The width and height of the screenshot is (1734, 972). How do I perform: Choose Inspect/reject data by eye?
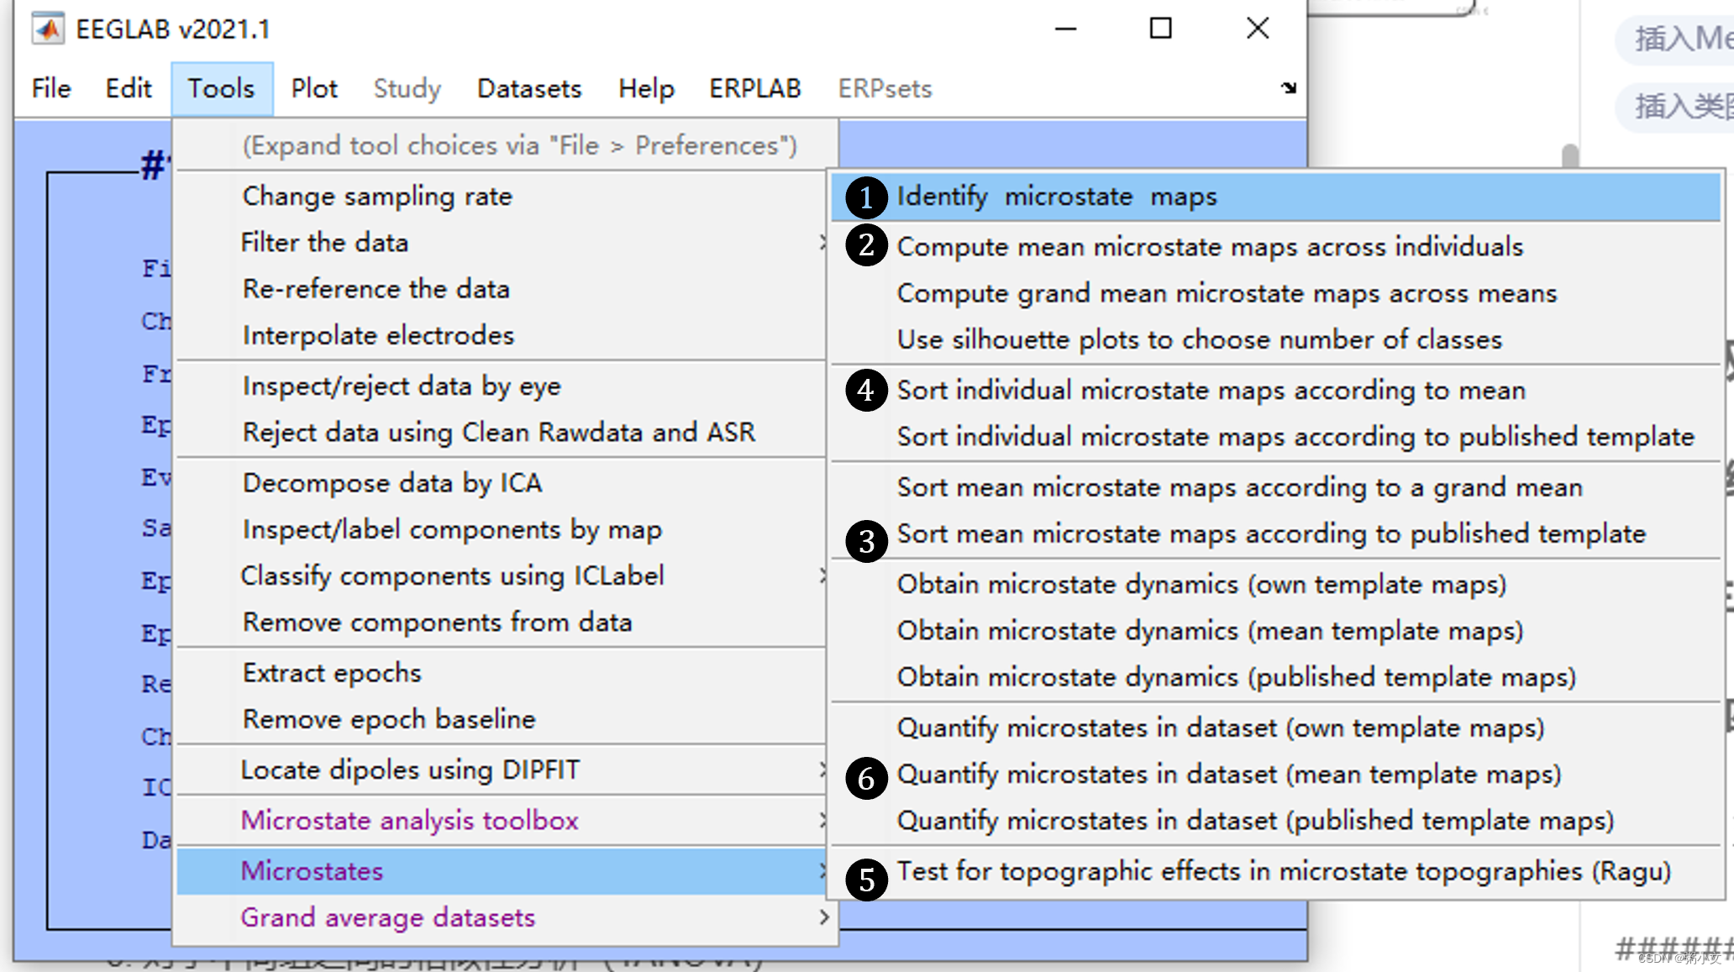[502, 386]
